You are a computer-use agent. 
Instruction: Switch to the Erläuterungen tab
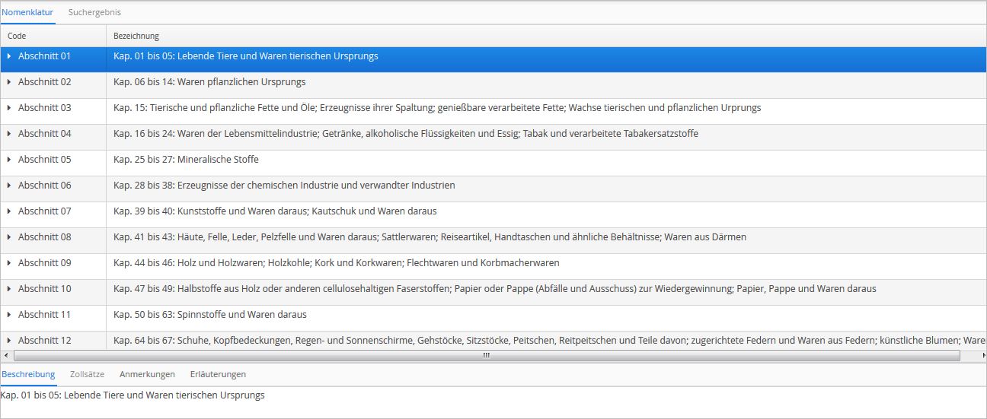coord(218,374)
